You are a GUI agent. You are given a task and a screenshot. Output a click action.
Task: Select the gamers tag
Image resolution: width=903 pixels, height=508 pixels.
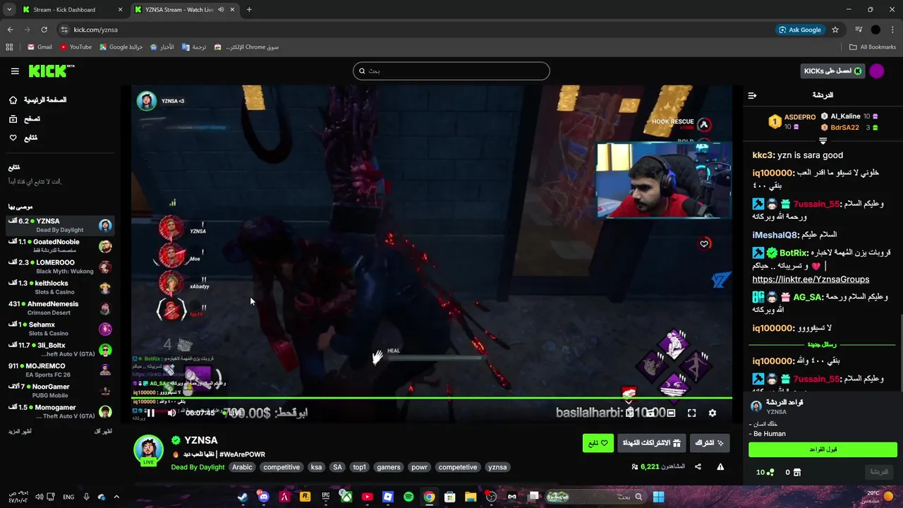[389, 467]
